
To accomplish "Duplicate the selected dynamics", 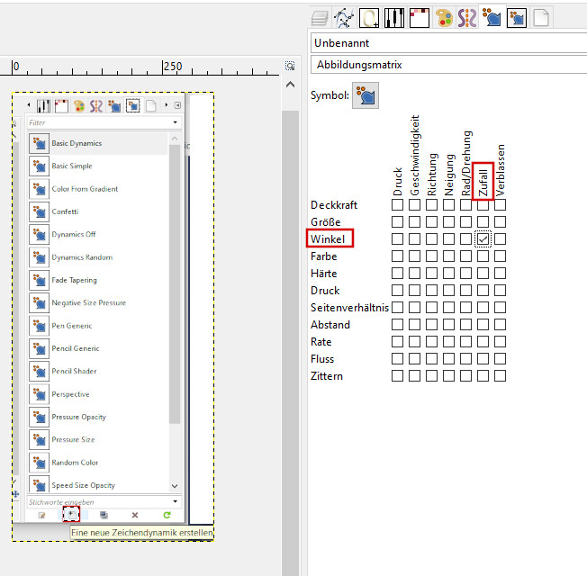I will tap(104, 515).
